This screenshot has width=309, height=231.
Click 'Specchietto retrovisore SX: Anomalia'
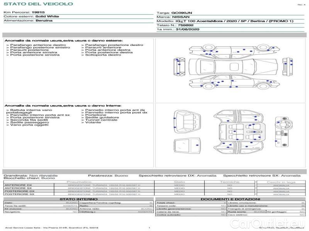[262, 176]
